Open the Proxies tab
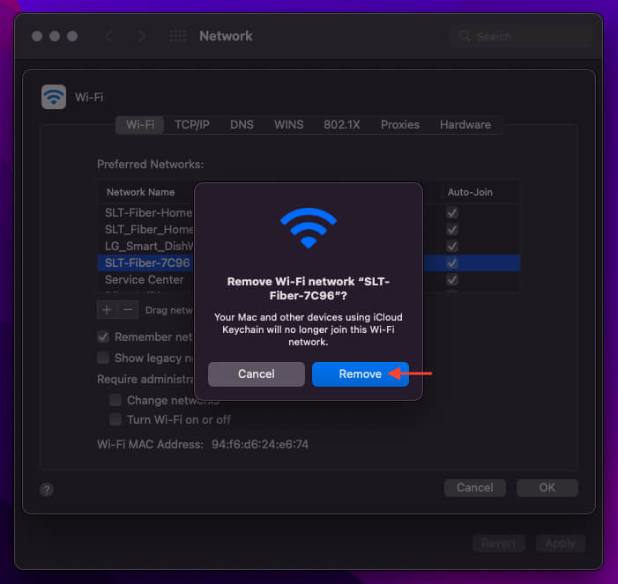618x584 pixels. (x=400, y=125)
